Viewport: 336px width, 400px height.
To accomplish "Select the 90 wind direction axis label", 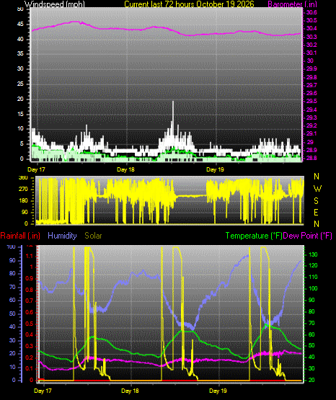I will point(25,213).
